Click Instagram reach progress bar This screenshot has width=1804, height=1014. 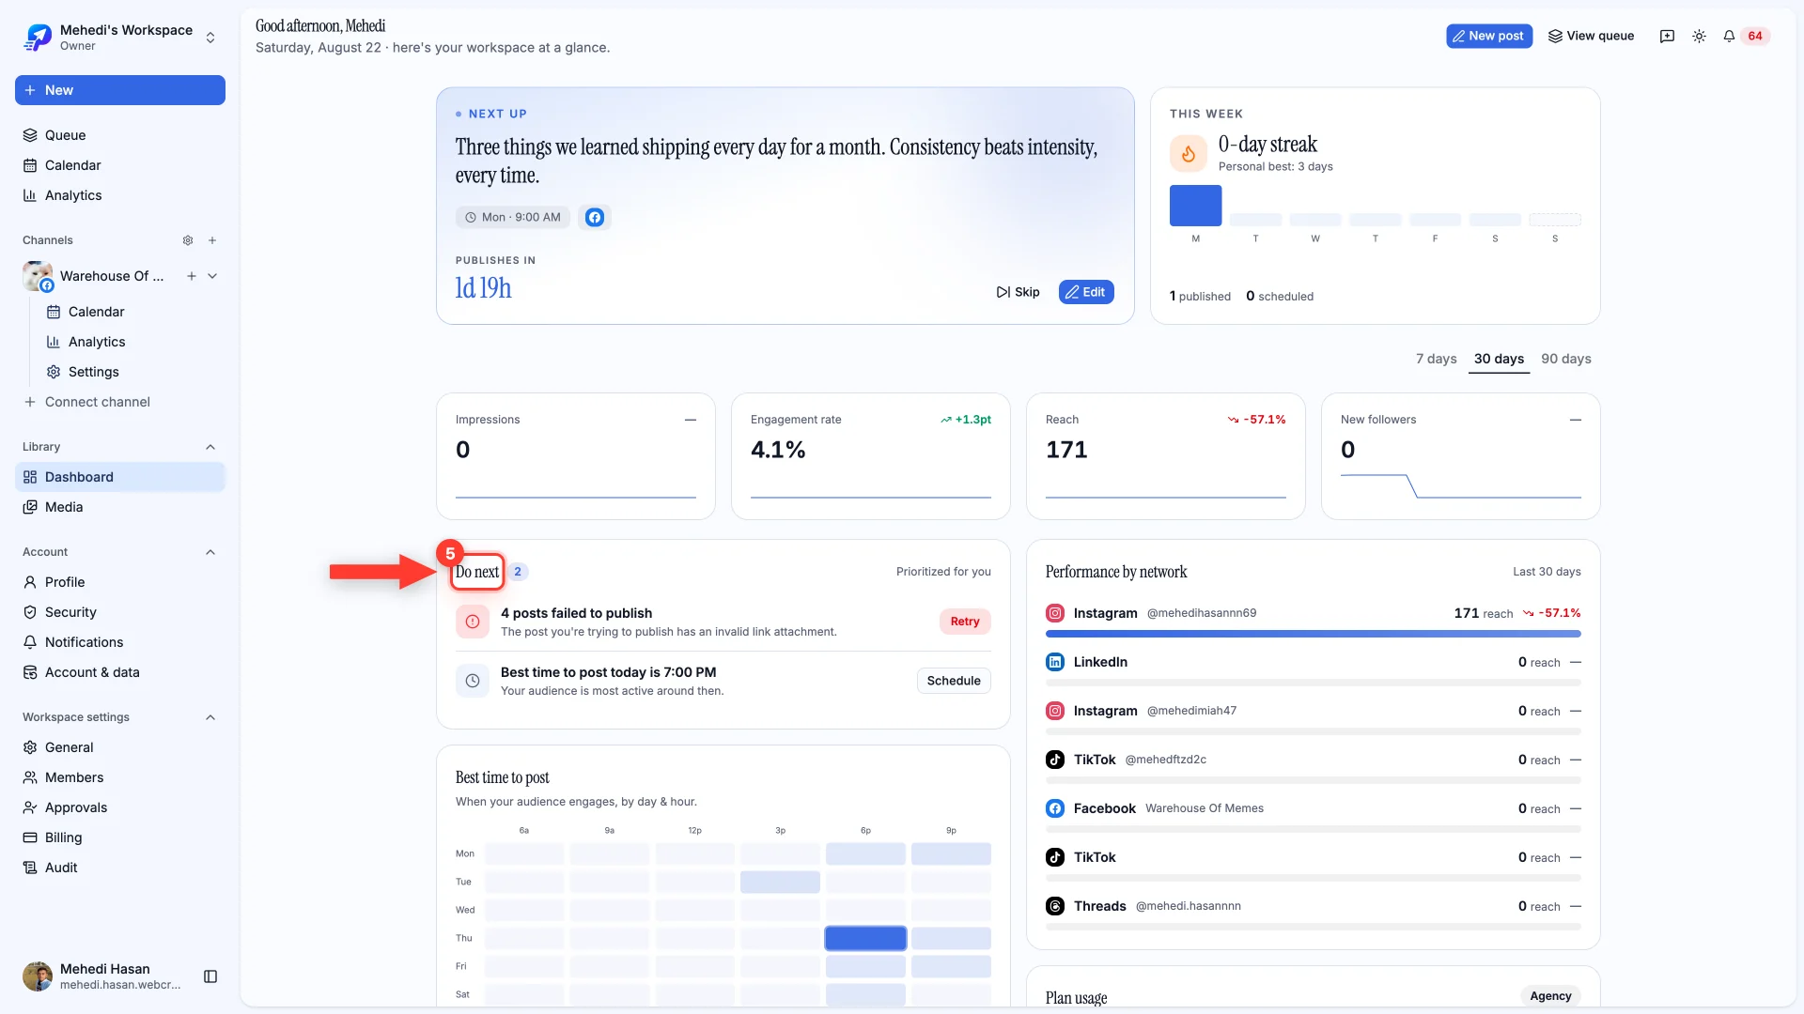tap(1314, 634)
